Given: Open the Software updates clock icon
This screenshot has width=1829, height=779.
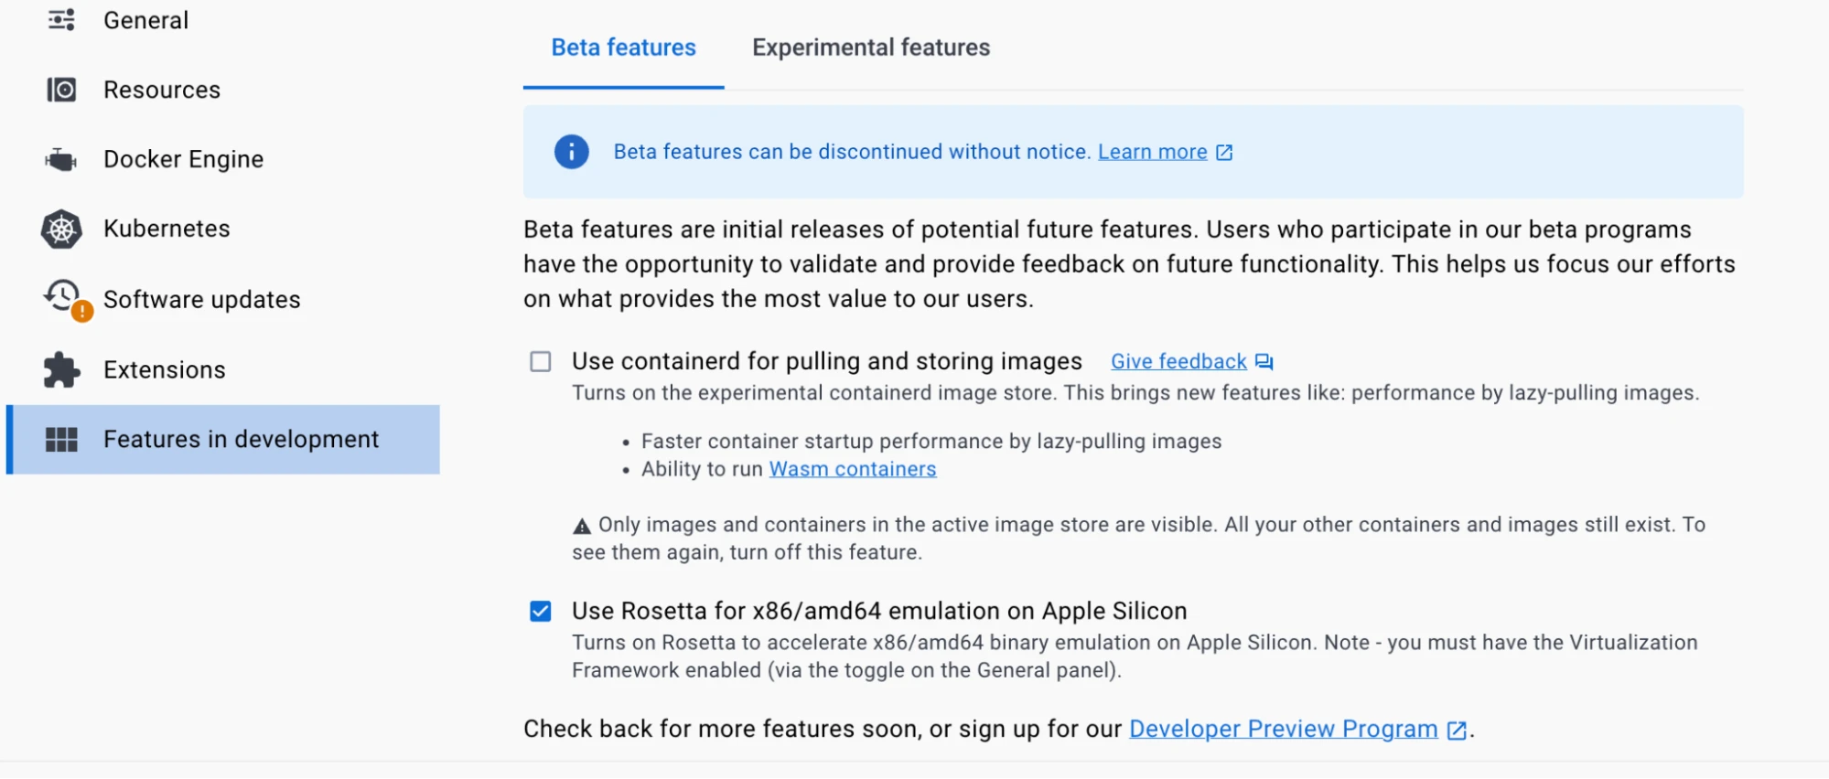Looking at the screenshot, I should [x=63, y=297].
